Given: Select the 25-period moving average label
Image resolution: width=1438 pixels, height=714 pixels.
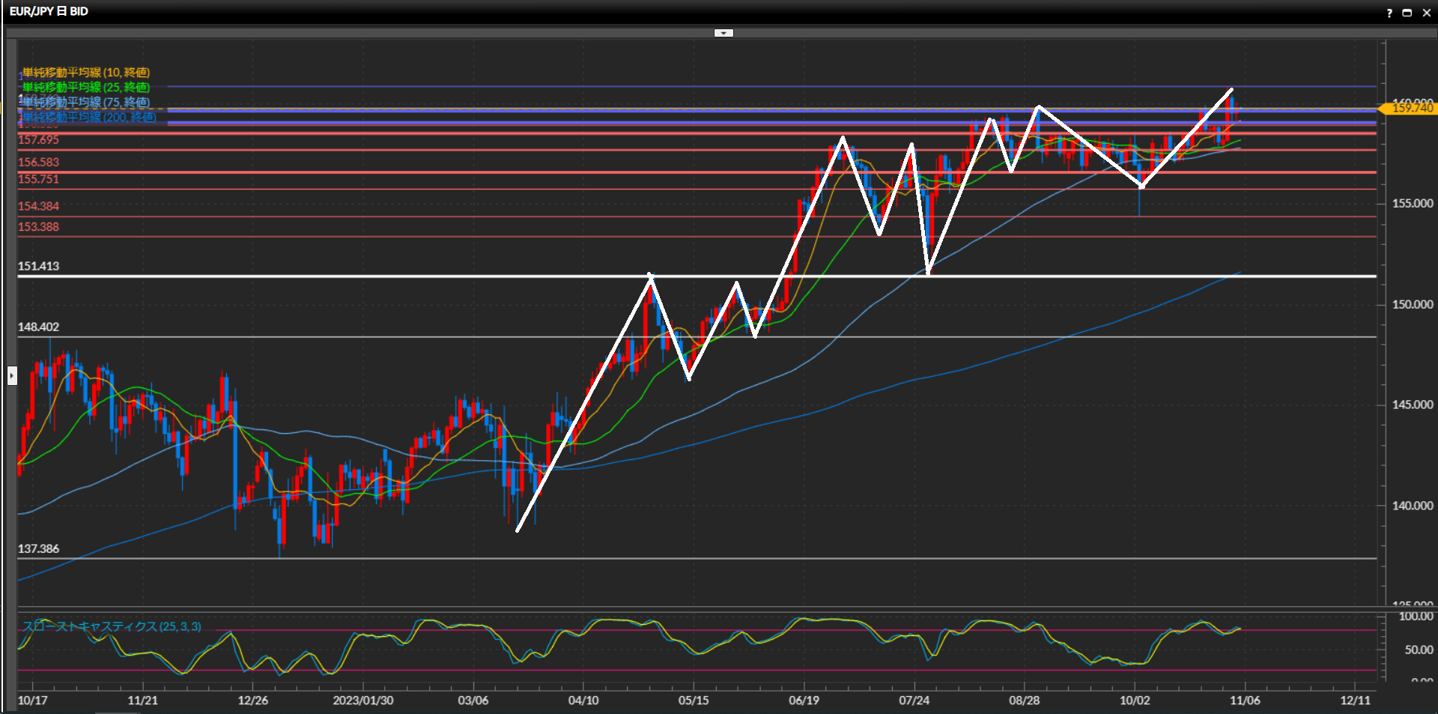Looking at the screenshot, I should point(85,88).
